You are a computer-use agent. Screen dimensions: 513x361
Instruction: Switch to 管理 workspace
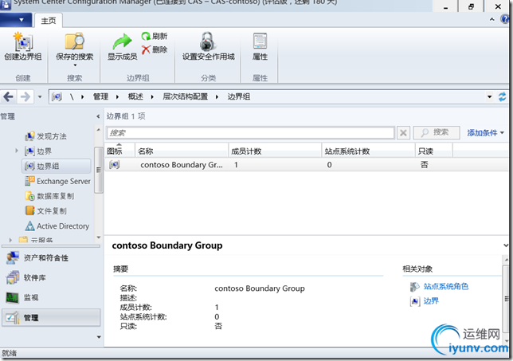[51, 317]
